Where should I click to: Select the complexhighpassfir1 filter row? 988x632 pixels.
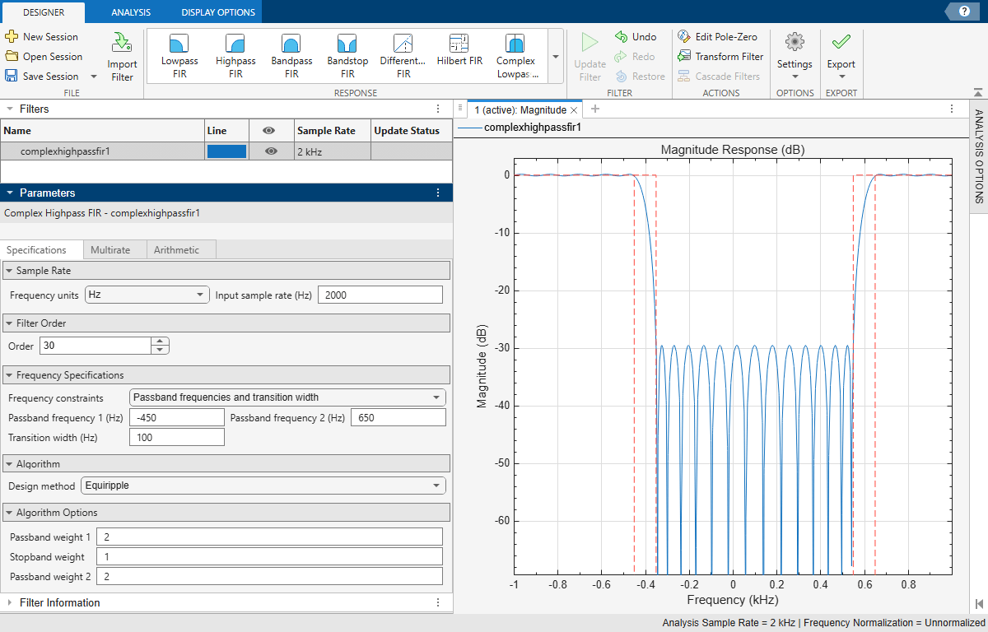pos(226,151)
